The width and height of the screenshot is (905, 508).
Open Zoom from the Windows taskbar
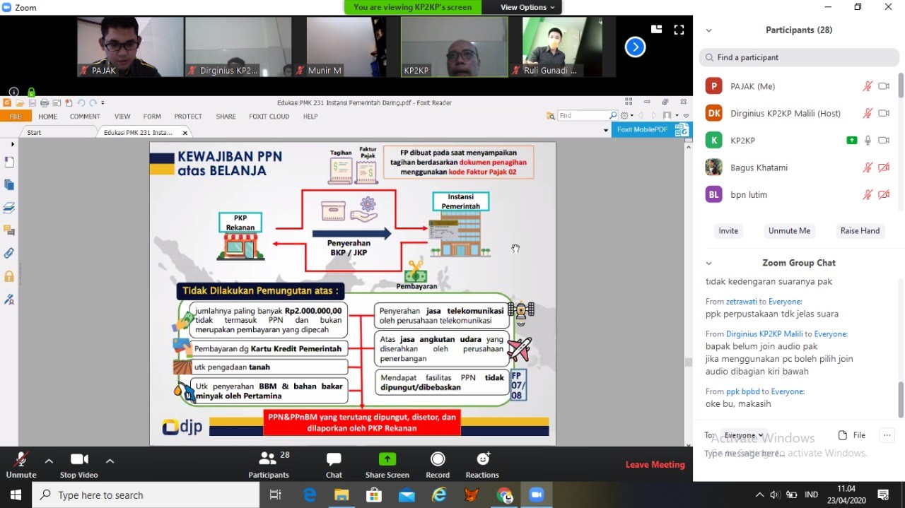[536, 495]
